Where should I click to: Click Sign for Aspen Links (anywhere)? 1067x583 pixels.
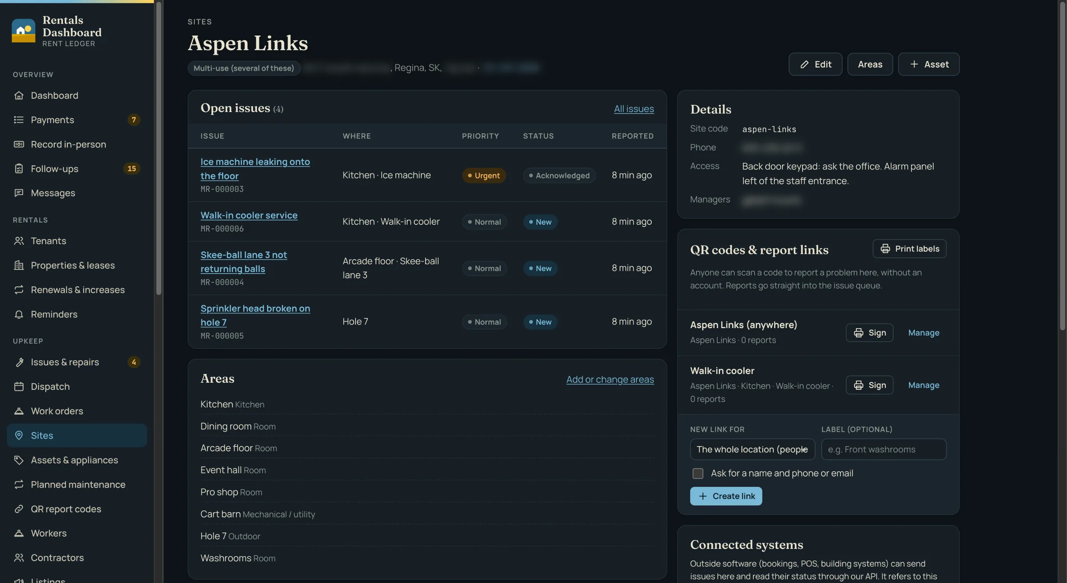869,333
